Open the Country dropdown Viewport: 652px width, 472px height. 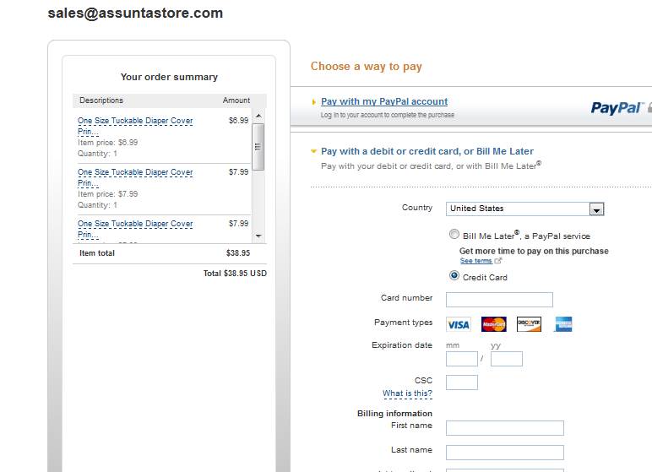[x=524, y=209]
